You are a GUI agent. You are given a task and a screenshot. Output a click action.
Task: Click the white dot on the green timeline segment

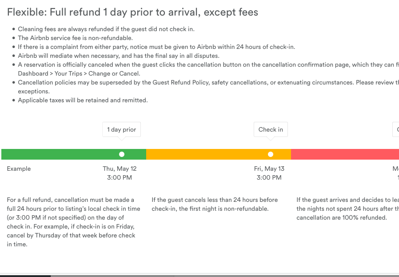pyautogui.click(x=122, y=154)
